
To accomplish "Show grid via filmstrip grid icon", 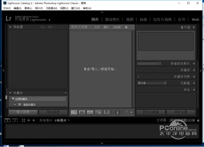I will tap(24, 120).
